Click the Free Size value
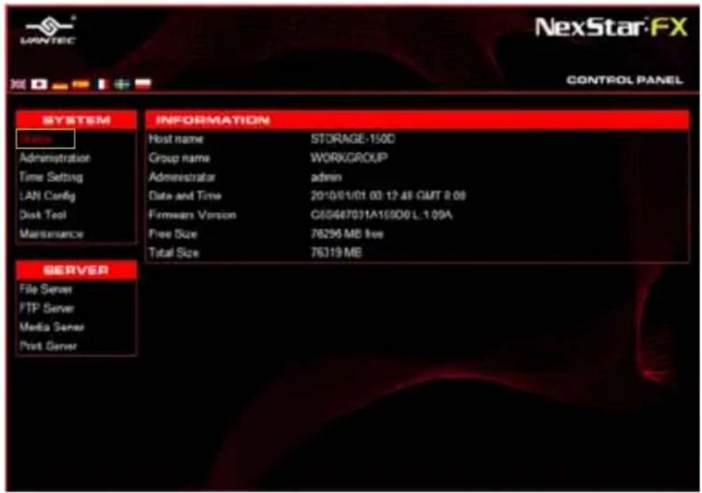Viewport: 702px width, 493px height. click(x=347, y=233)
